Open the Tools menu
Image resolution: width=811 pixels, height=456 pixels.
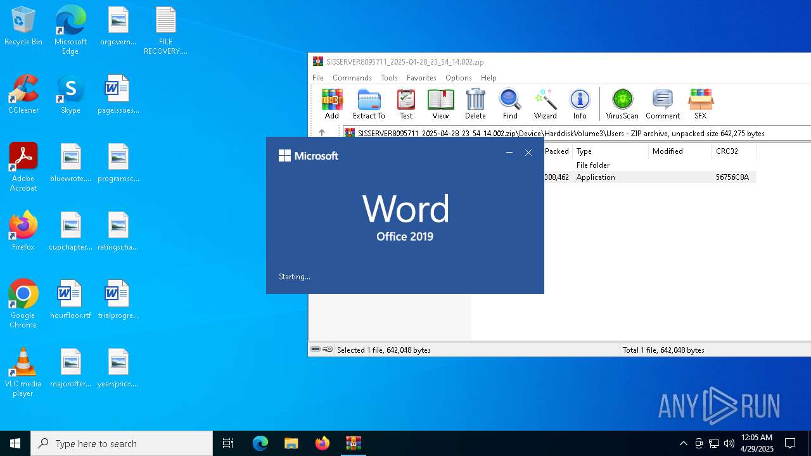pos(389,78)
